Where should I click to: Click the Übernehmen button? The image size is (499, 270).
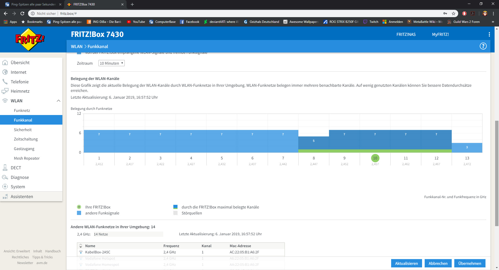point(470,263)
